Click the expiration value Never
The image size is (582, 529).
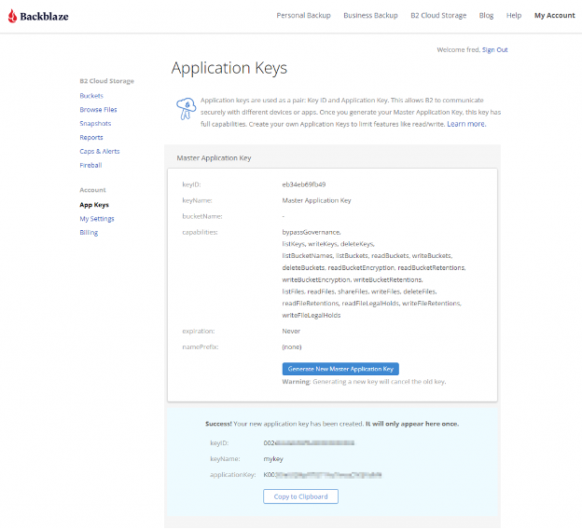click(291, 331)
